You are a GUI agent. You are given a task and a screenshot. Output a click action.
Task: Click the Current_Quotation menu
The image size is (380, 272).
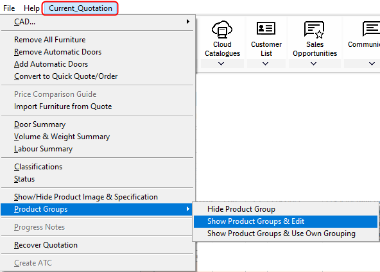[x=80, y=8]
